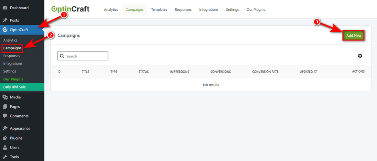
Task: Click the Pages icon in sidebar
Action: point(5,106)
